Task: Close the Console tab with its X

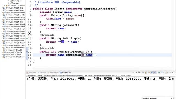Action: [x=70, y=73]
